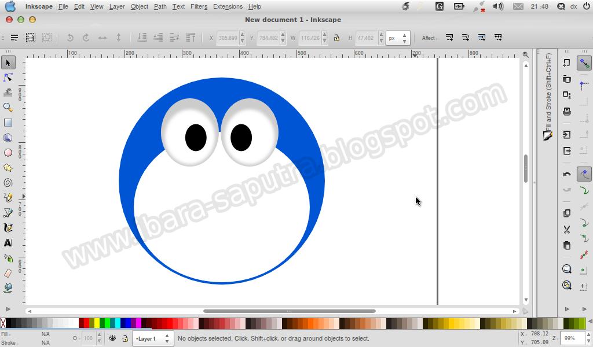Expand the left toolbox overflow arrow
The image size is (593, 347).
coord(8,309)
